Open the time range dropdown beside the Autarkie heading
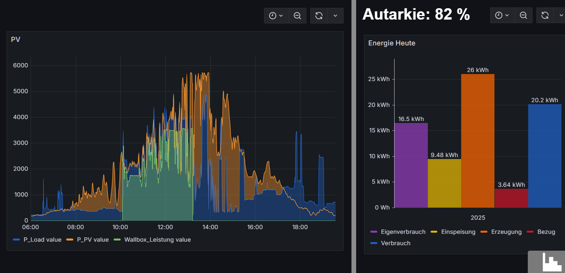The height and width of the screenshot is (273, 565). [502, 15]
